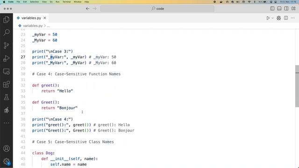Click the Wi-Fi icon in menu bar
The width and height of the screenshot is (299, 168).
(x=249, y=2)
